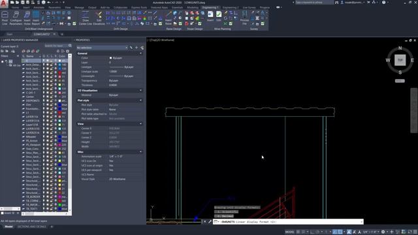418x235 pixels.
Task: Click the TOP face of the ViewCube
Action: click(400, 60)
